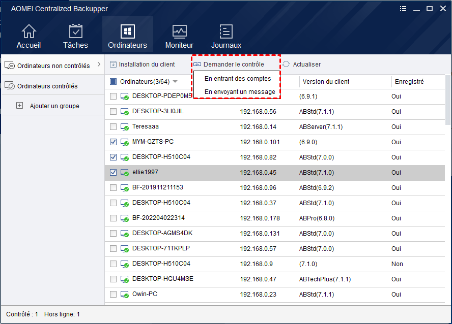
Task: Click ABTechPlus(7.1.1) version cell
Action: tap(325, 279)
